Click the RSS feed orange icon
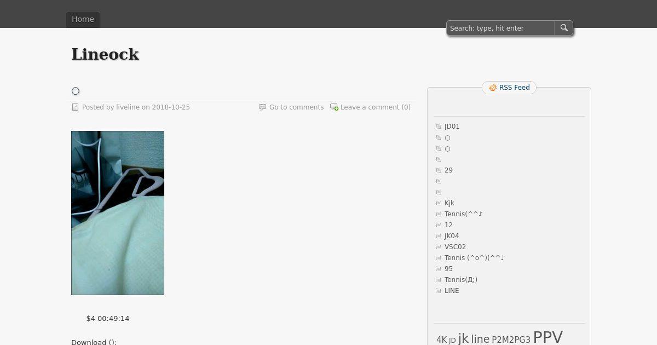 [493, 88]
